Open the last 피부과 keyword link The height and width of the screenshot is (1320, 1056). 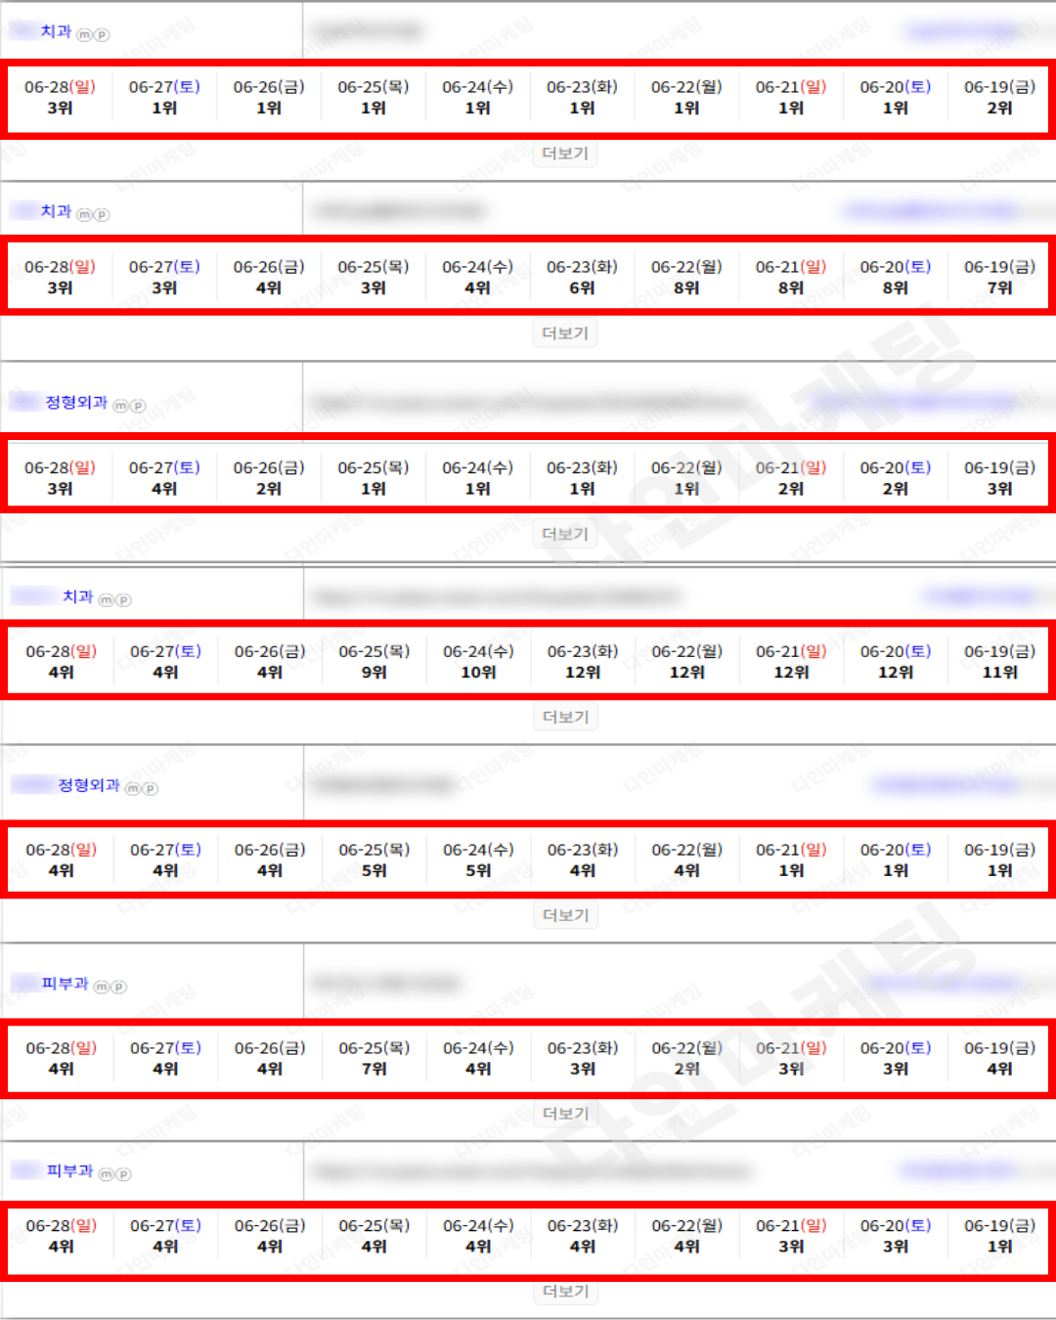coord(69,1170)
